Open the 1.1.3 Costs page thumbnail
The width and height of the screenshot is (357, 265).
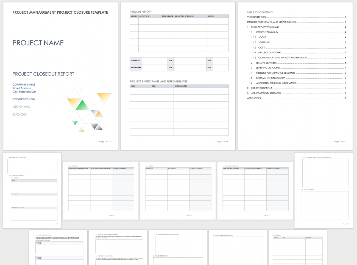point(178,191)
